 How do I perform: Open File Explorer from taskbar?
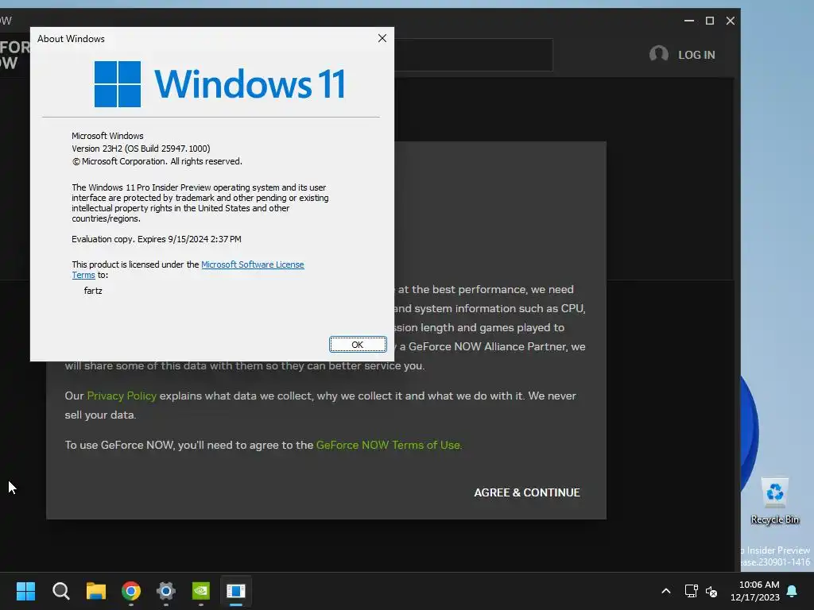[x=96, y=591]
